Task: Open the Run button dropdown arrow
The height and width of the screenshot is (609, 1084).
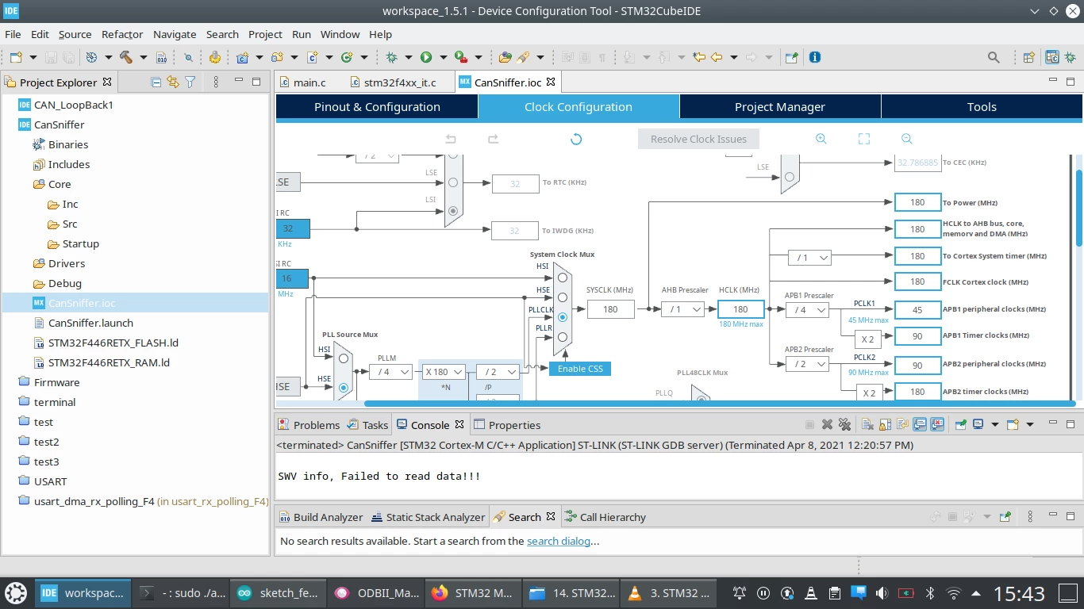Action: (442, 57)
